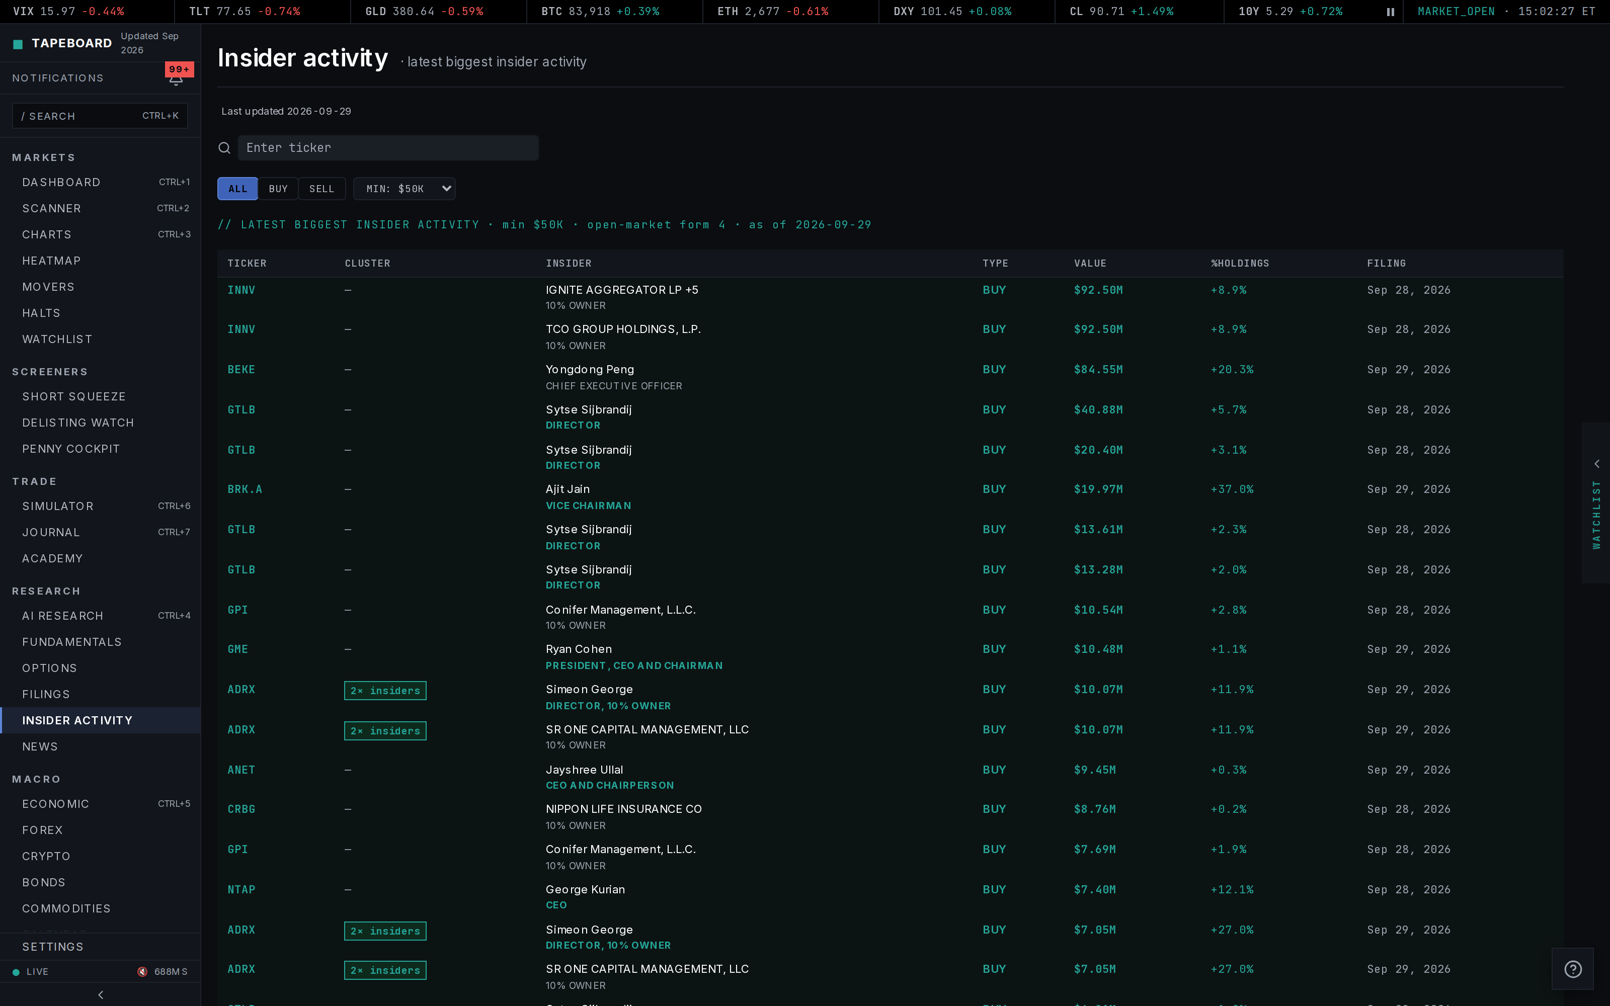Image resolution: width=1610 pixels, height=1006 pixels.
Task: Click the 99+ notification badge
Action: [x=179, y=69]
